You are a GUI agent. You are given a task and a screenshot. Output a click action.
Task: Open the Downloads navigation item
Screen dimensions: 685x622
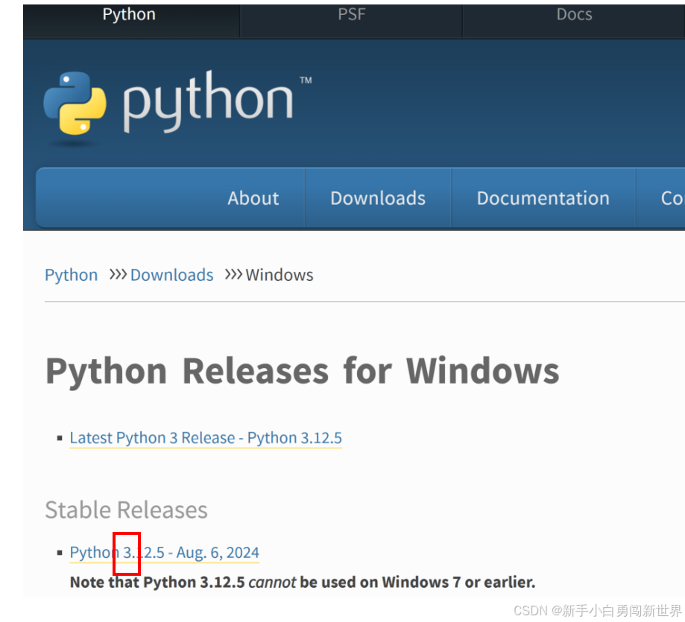[377, 197]
